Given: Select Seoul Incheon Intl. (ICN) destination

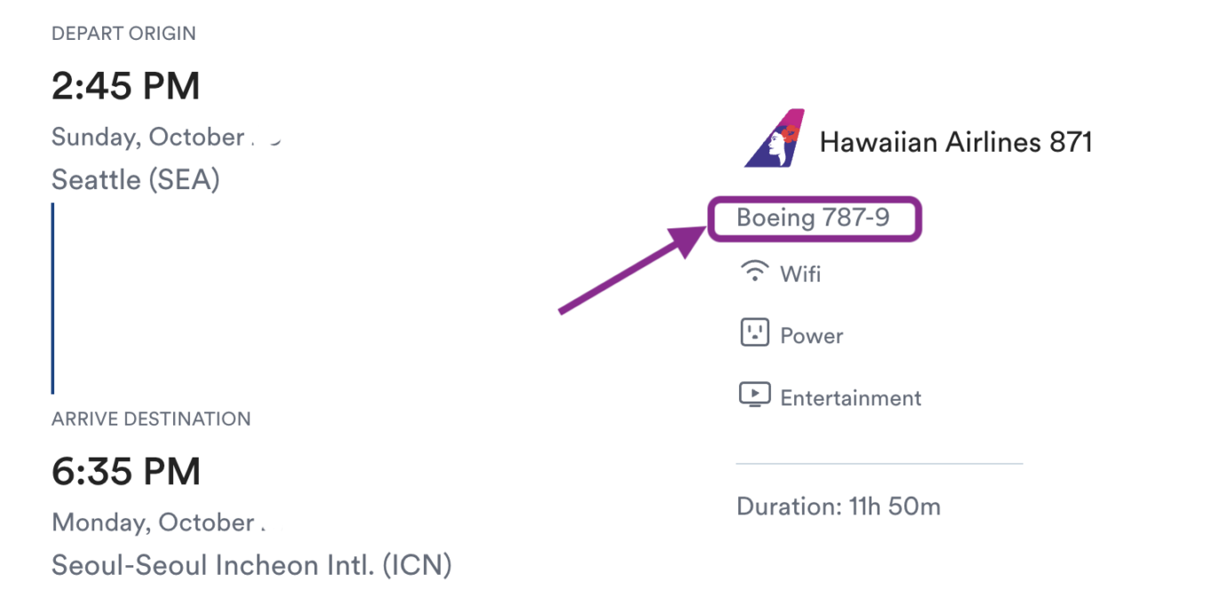Looking at the screenshot, I should pos(252,566).
